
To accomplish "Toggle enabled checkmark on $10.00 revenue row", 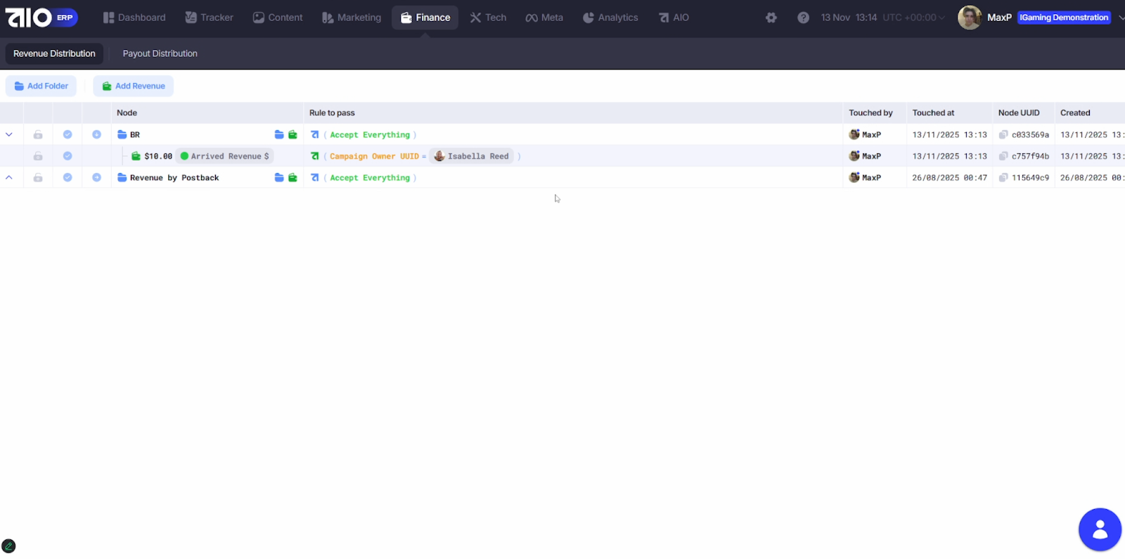I will coord(67,156).
